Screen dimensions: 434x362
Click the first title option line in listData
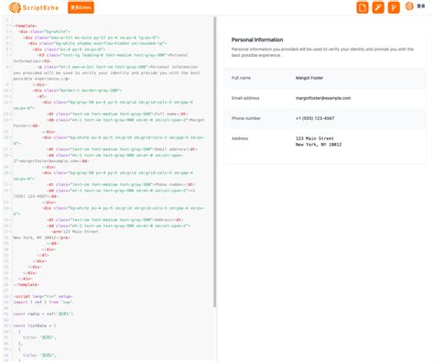click(x=39, y=337)
